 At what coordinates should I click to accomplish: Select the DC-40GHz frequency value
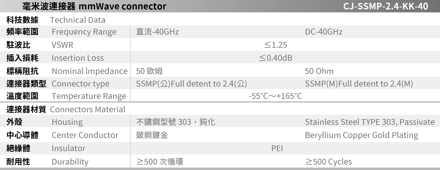coord(323,32)
